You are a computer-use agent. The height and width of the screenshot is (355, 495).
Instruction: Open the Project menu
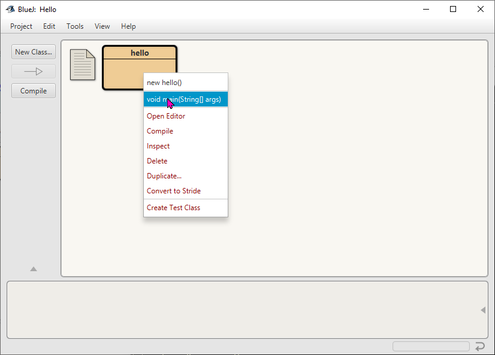[22, 26]
